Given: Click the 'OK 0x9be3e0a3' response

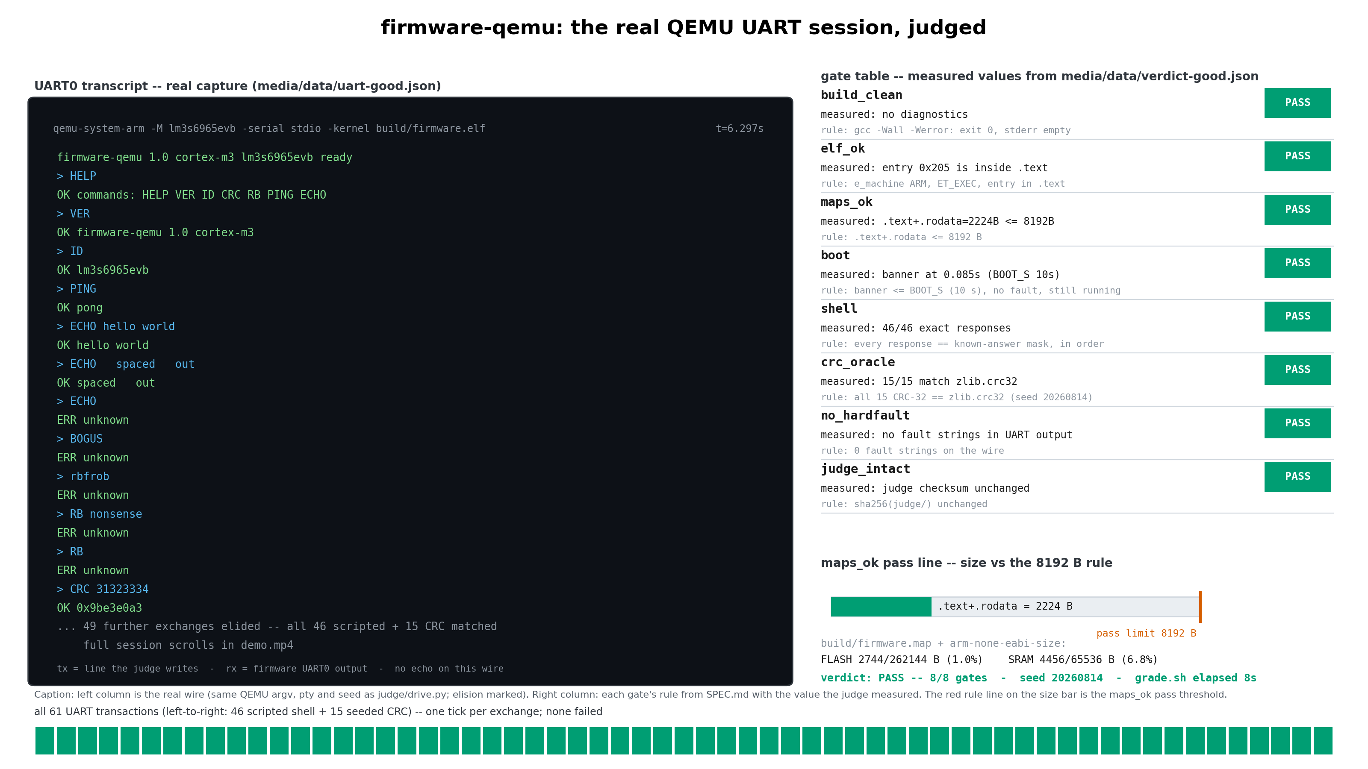Looking at the screenshot, I should [x=99, y=608].
